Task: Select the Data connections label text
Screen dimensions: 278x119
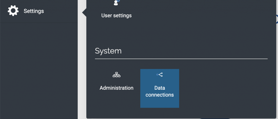Action: point(160,91)
